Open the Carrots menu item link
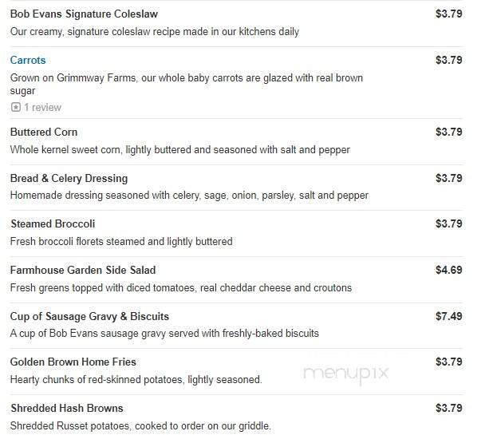 coord(28,60)
